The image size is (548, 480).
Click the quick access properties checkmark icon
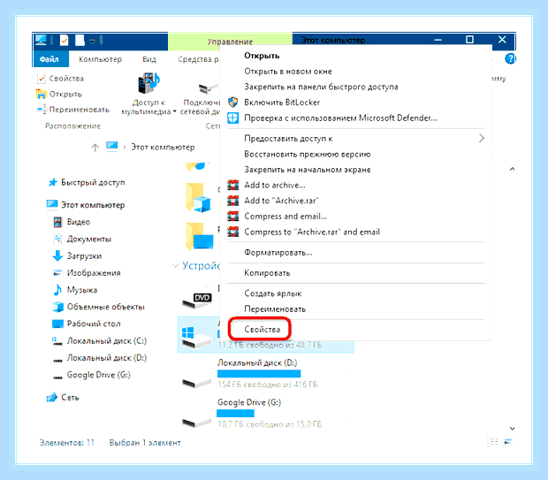tap(64, 41)
